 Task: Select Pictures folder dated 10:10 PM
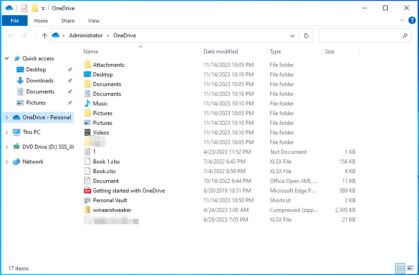(x=103, y=123)
